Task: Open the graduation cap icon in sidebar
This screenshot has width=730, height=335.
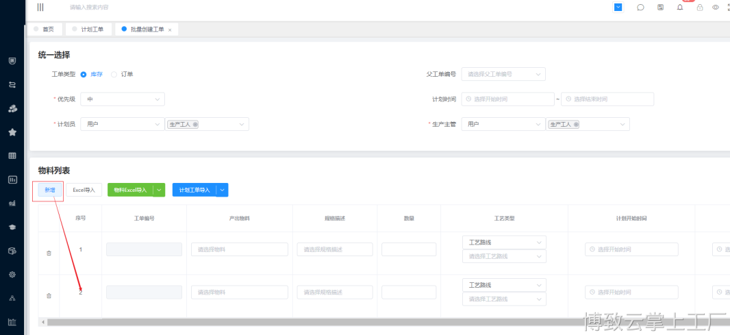Action: point(12,227)
